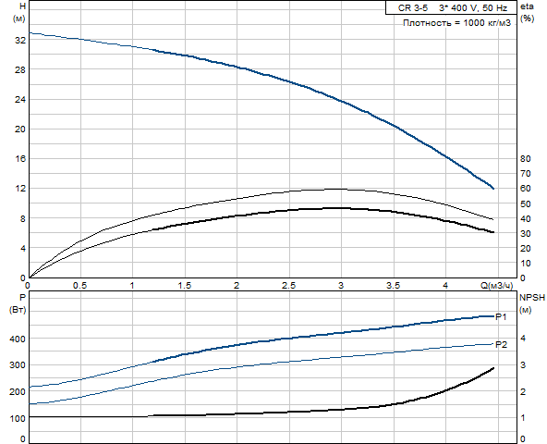Viewport: 547px width, 444px height.
Task: Click the 2.5 tick on the flow axis
Action: pos(289,286)
